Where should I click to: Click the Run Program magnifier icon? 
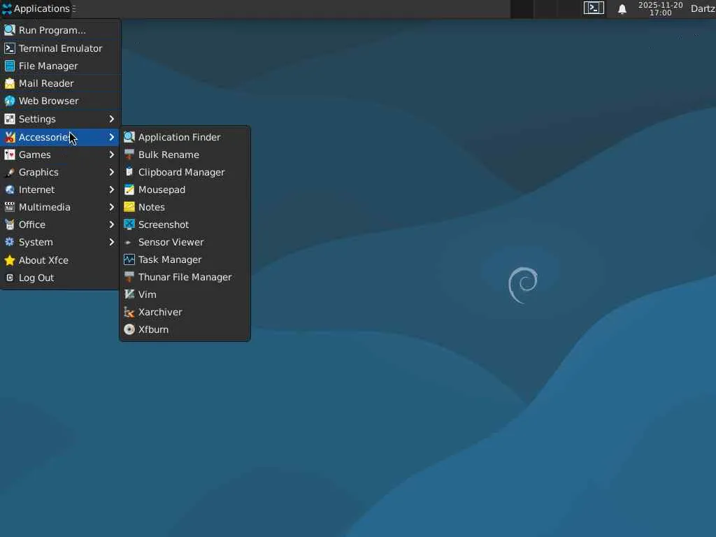[10, 30]
